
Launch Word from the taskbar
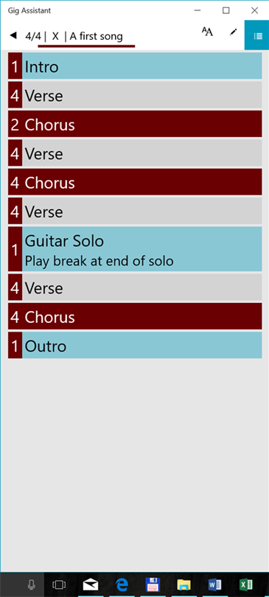tap(215, 584)
